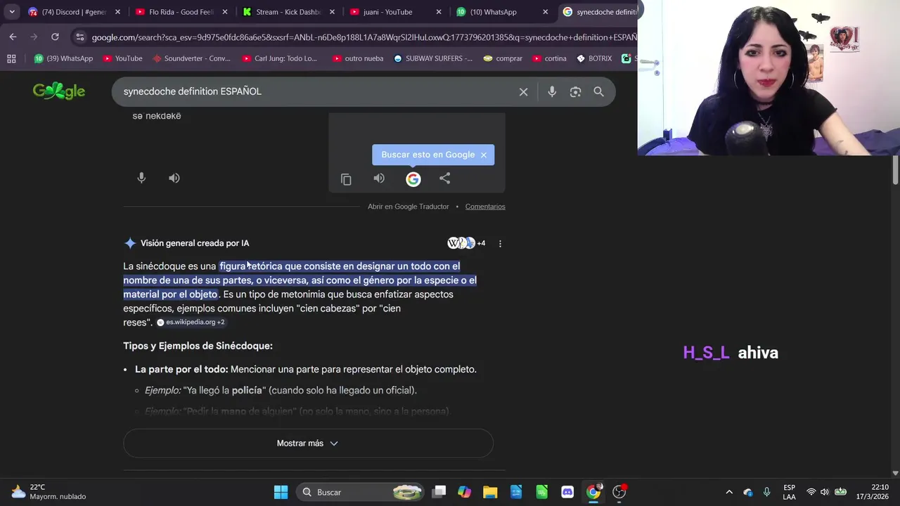This screenshot has width=900, height=506.
Task: Close the Discord tab
Action: (x=117, y=12)
